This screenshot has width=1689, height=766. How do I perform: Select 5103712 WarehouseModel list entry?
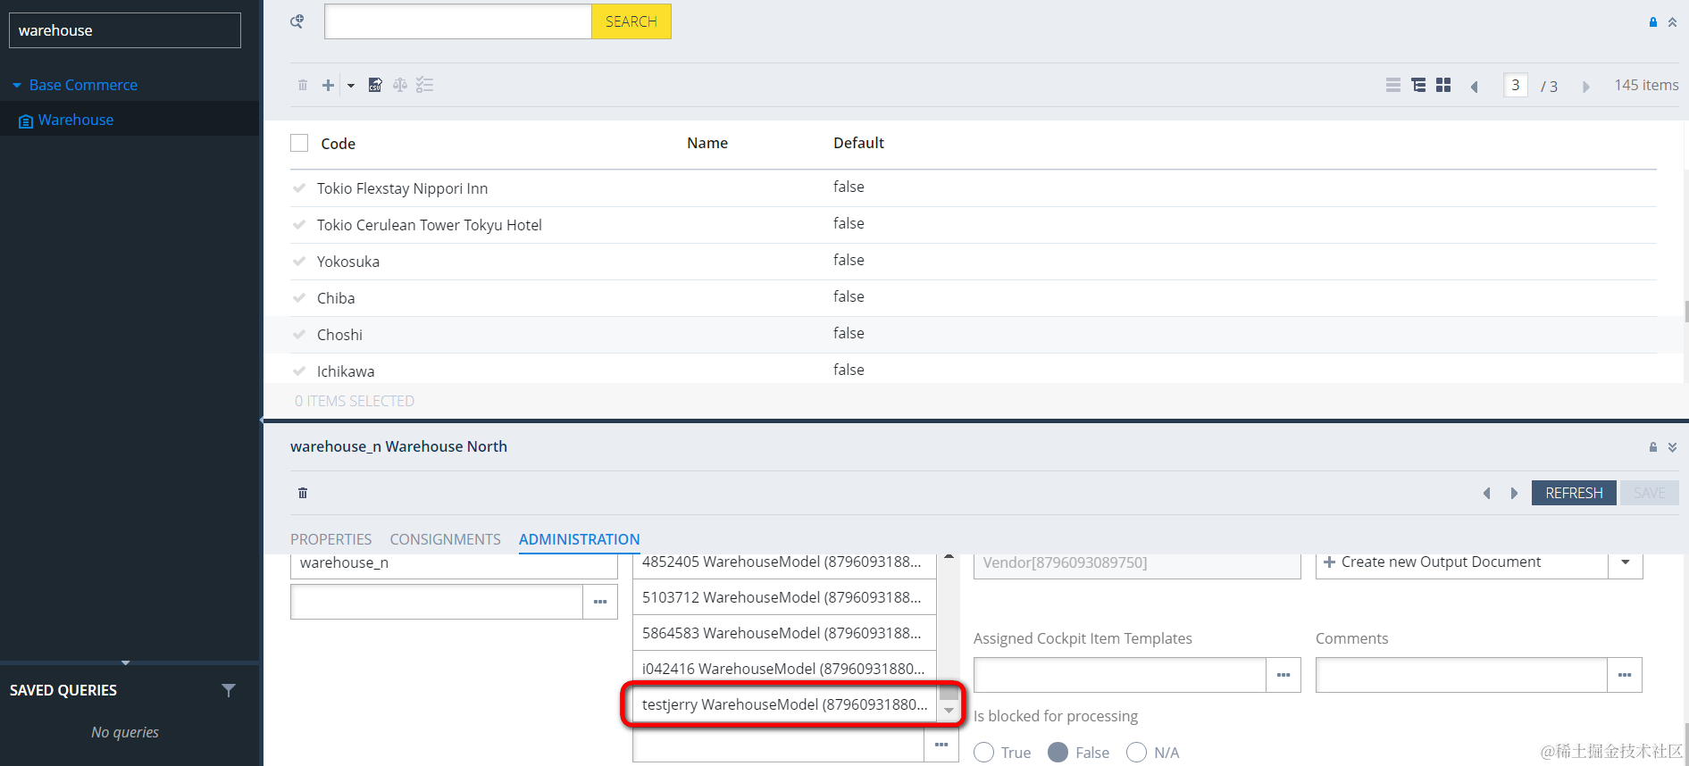pos(784,597)
